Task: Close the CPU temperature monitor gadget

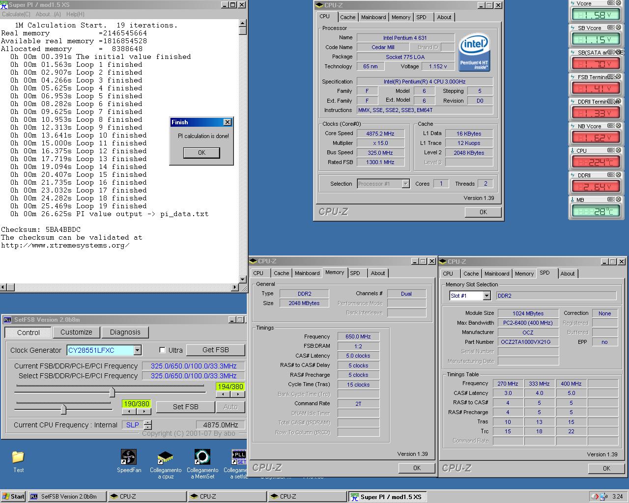Action: pos(618,150)
